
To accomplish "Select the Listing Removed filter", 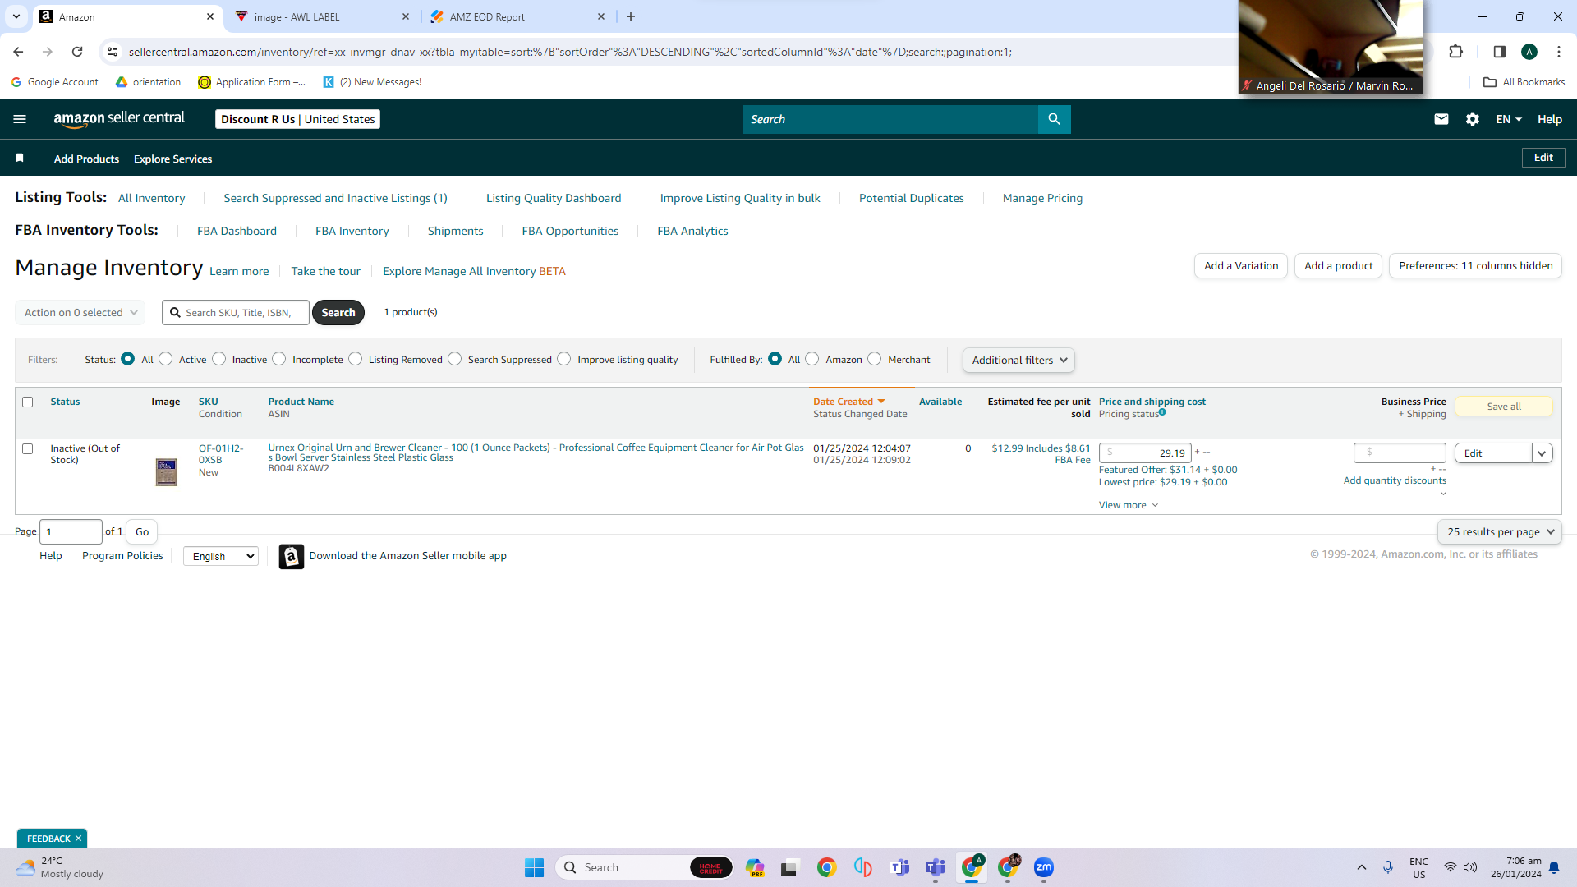I will (356, 359).
